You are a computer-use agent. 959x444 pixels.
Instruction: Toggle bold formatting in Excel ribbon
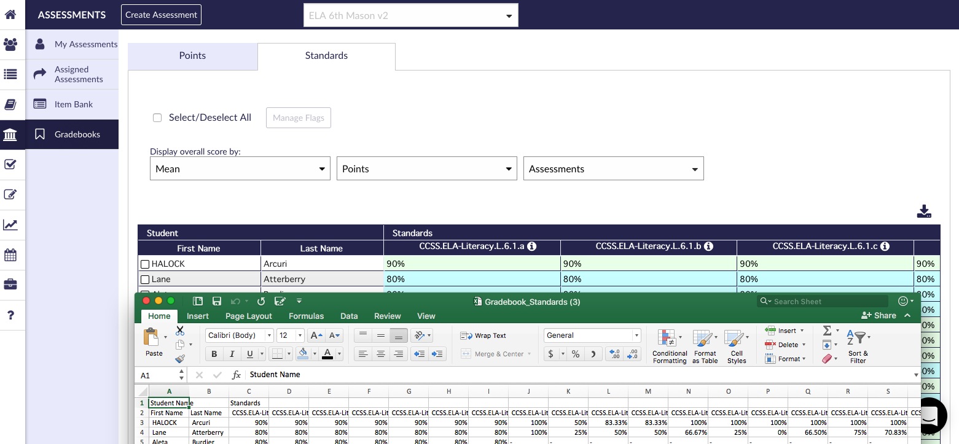pyautogui.click(x=214, y=354)
